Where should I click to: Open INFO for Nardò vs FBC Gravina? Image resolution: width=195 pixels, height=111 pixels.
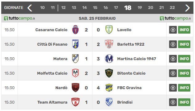(184, 88)
